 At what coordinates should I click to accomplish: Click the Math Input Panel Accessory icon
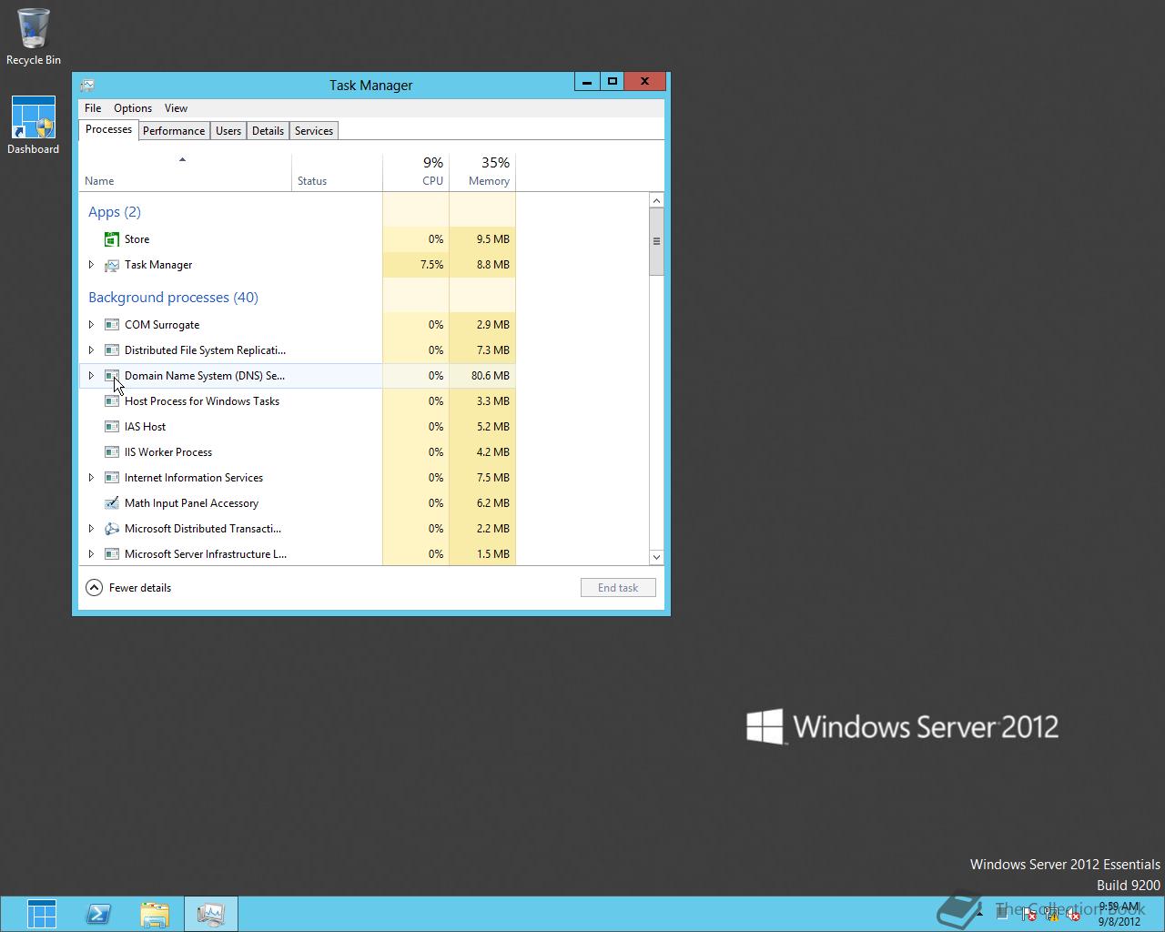pyautogui.click(x=112, y=503)
